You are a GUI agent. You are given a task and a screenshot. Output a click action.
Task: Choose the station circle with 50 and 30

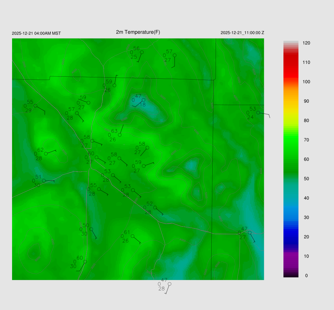tap(91, 229)
